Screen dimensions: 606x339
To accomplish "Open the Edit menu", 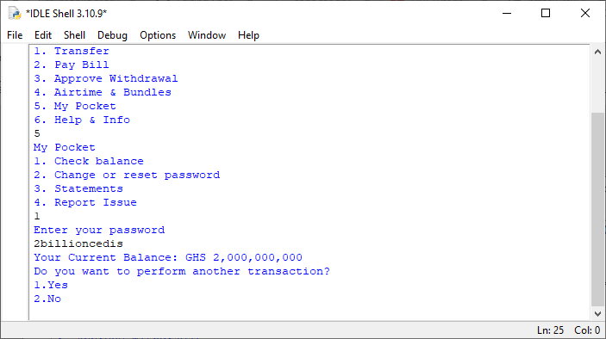I will pyautogui.click(x=43, y=35).
